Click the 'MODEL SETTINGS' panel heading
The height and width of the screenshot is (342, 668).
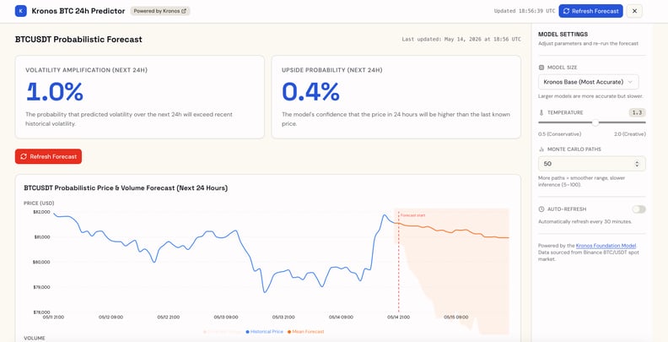click(x=563, y=34)
